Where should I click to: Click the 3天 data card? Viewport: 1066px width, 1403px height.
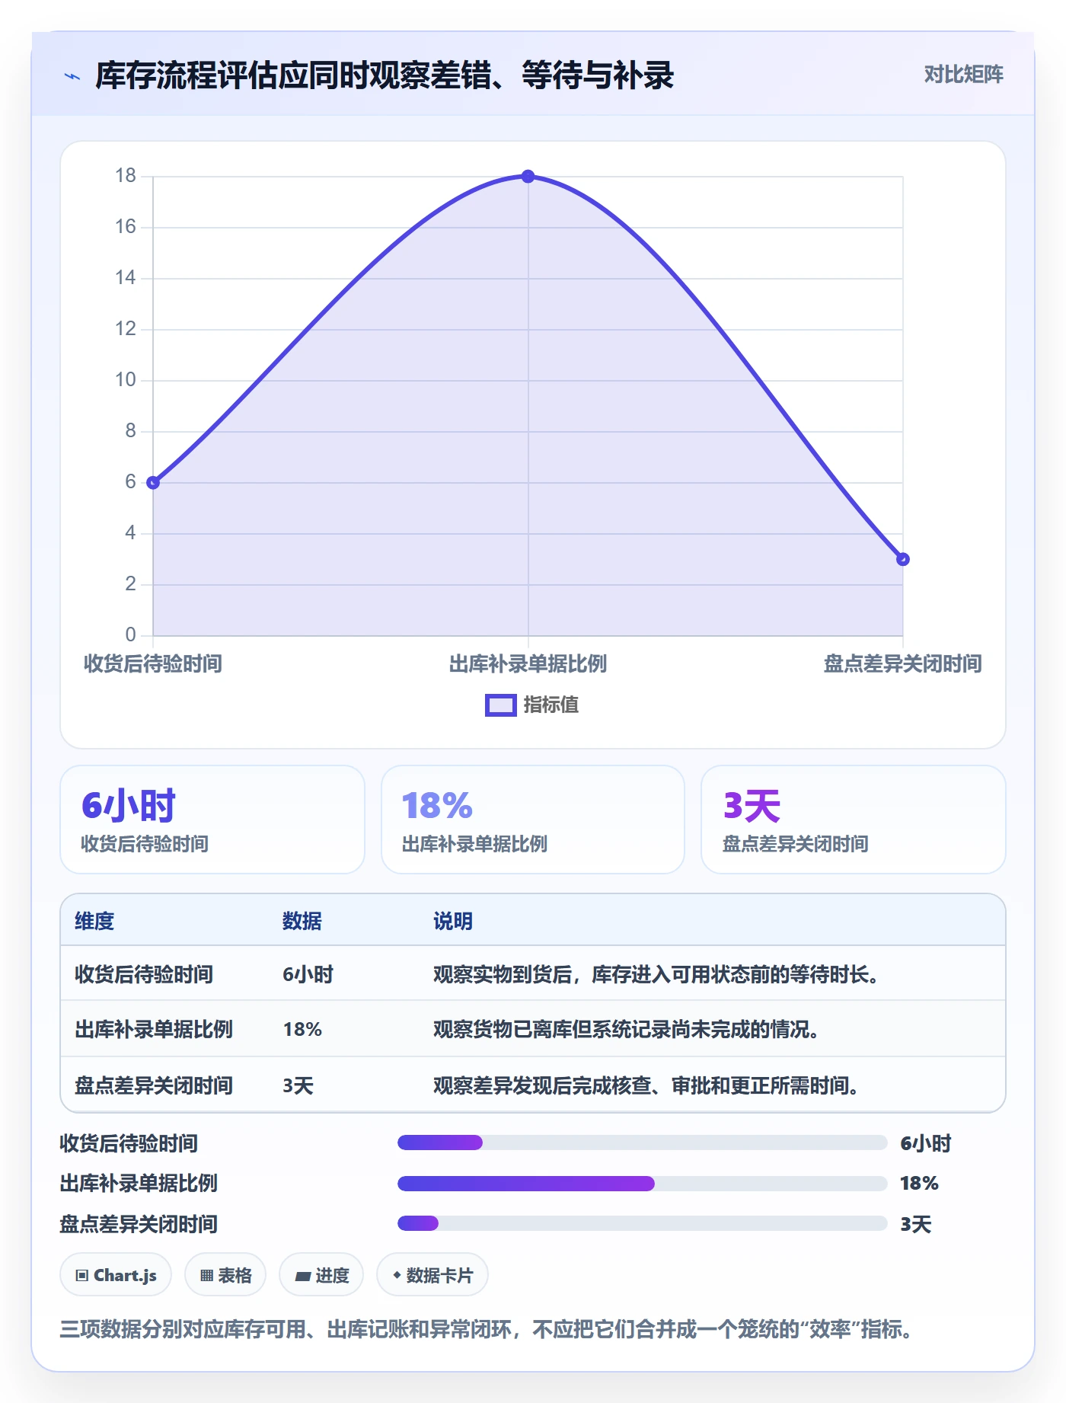coord(854,820)
